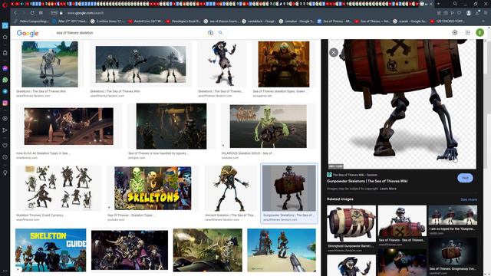Open the HILARIOUS Skeleton Glitch video thumbnail

269,126
